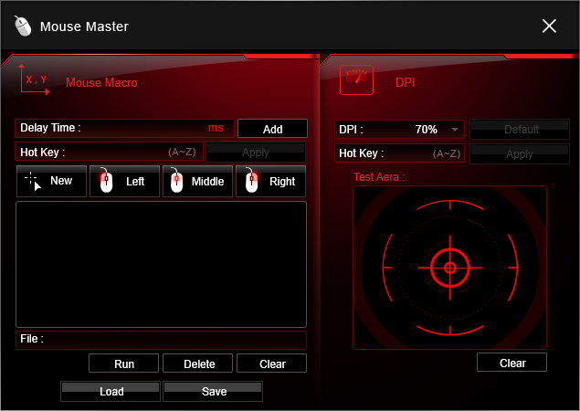The height and width of the screenshot is (411, 580).
Task: Select the Middle mouse button icon
Action: point(178,181)
